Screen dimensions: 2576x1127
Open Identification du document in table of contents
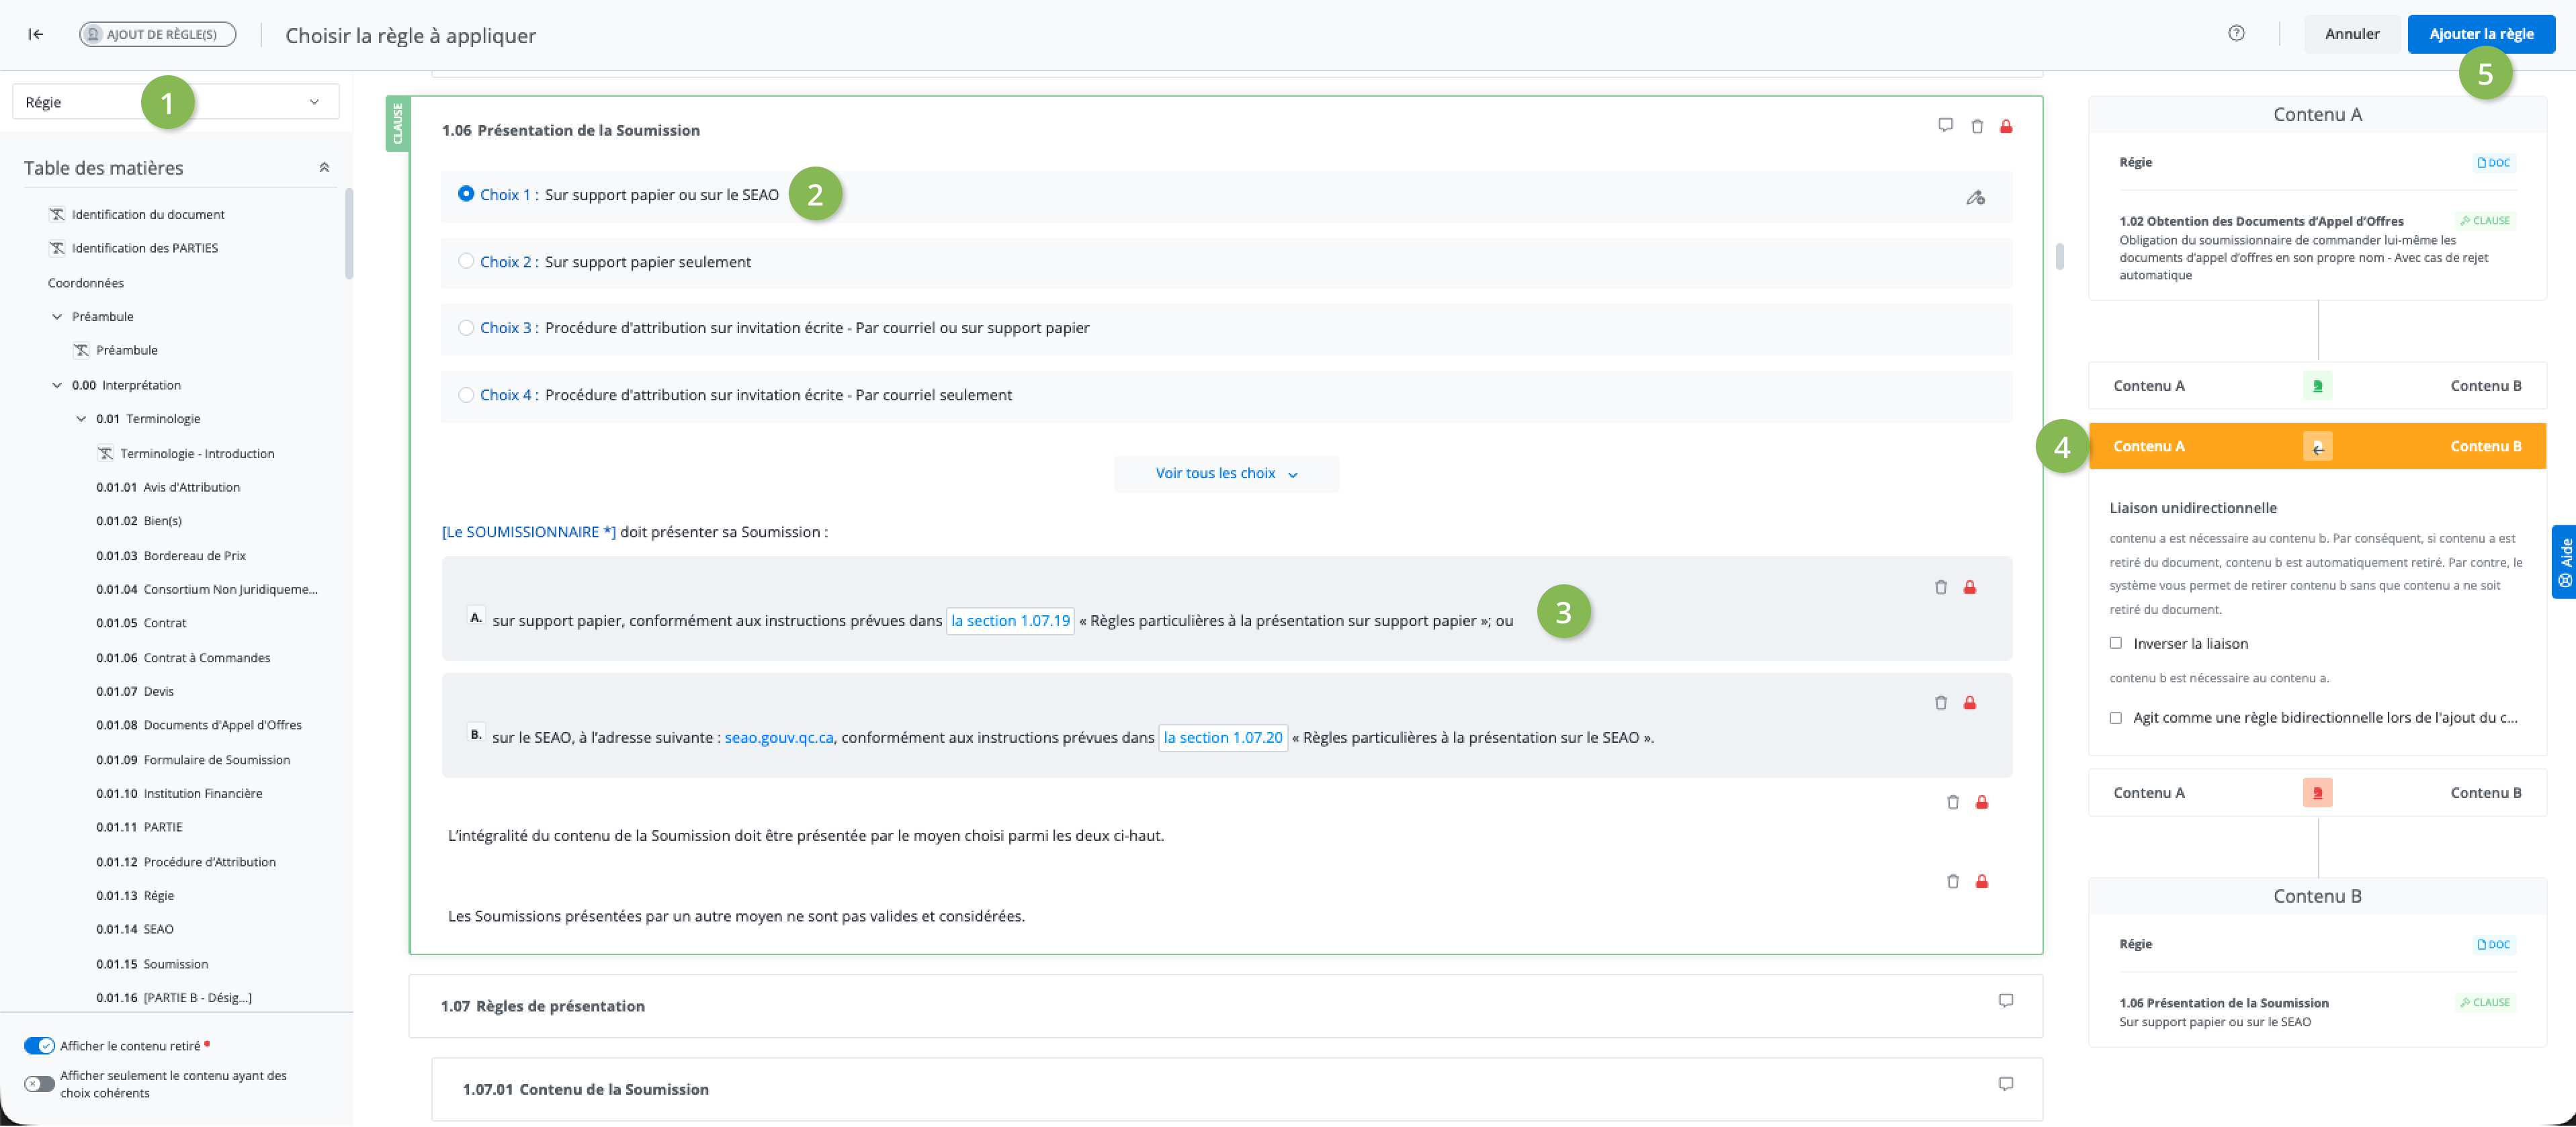tap(148, 215)
